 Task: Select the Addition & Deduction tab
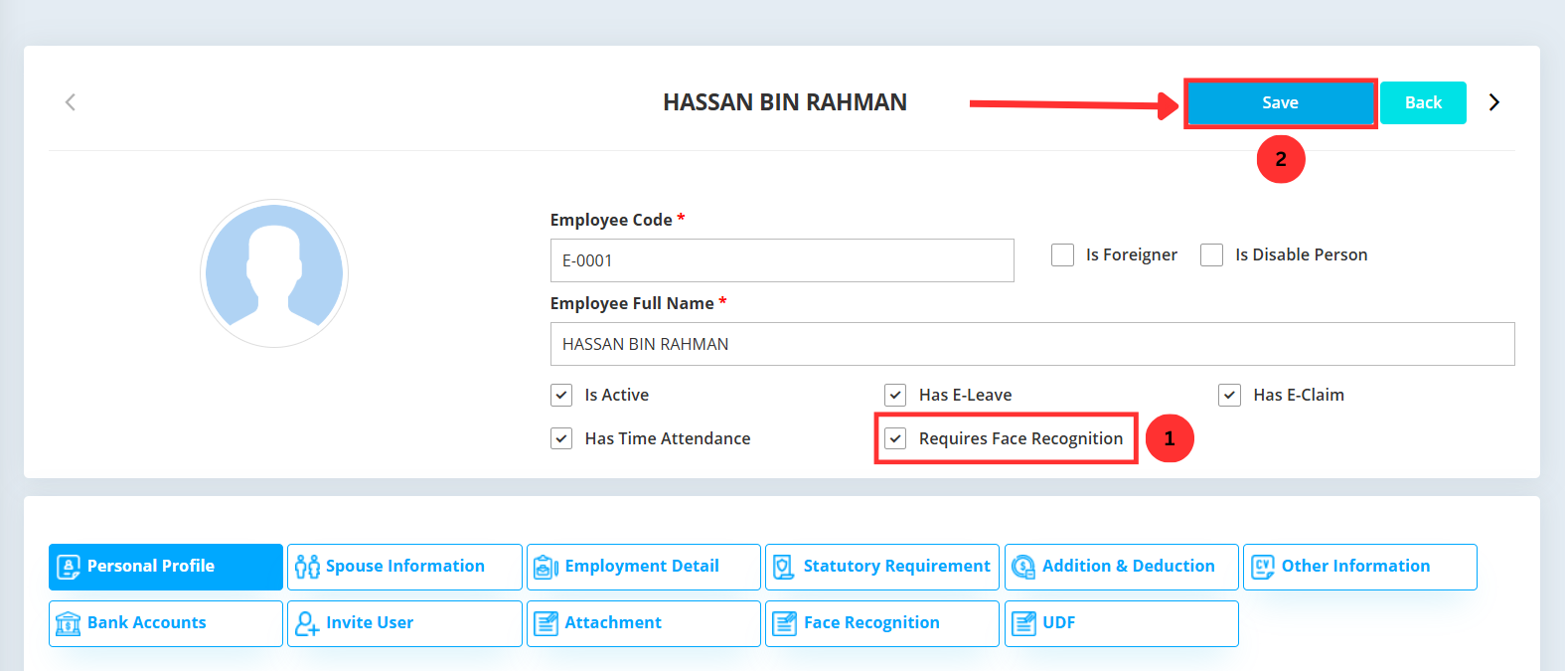pos(1122,567)
